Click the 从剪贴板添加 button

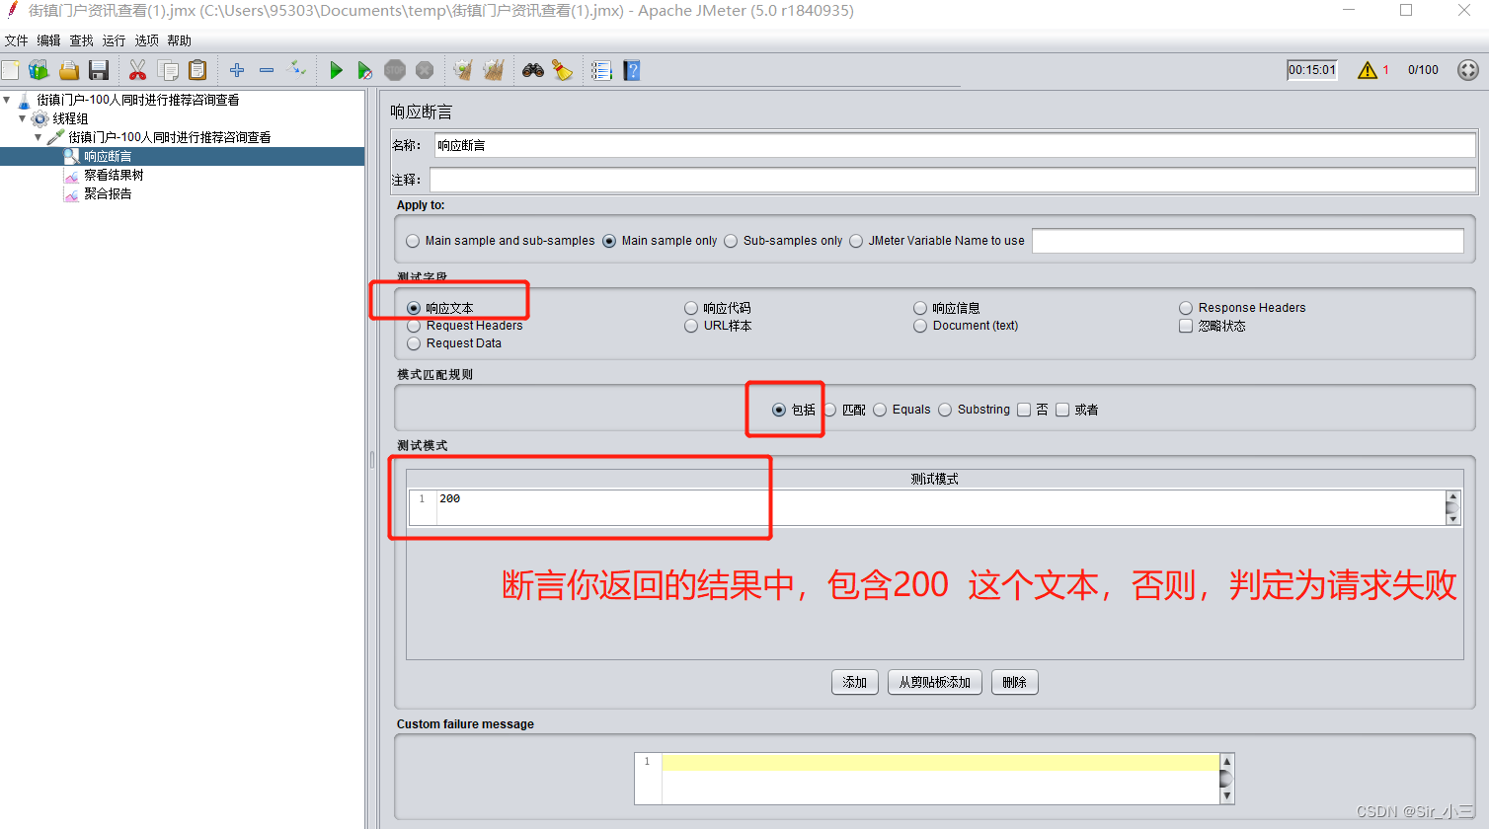(x=935, y=682)
